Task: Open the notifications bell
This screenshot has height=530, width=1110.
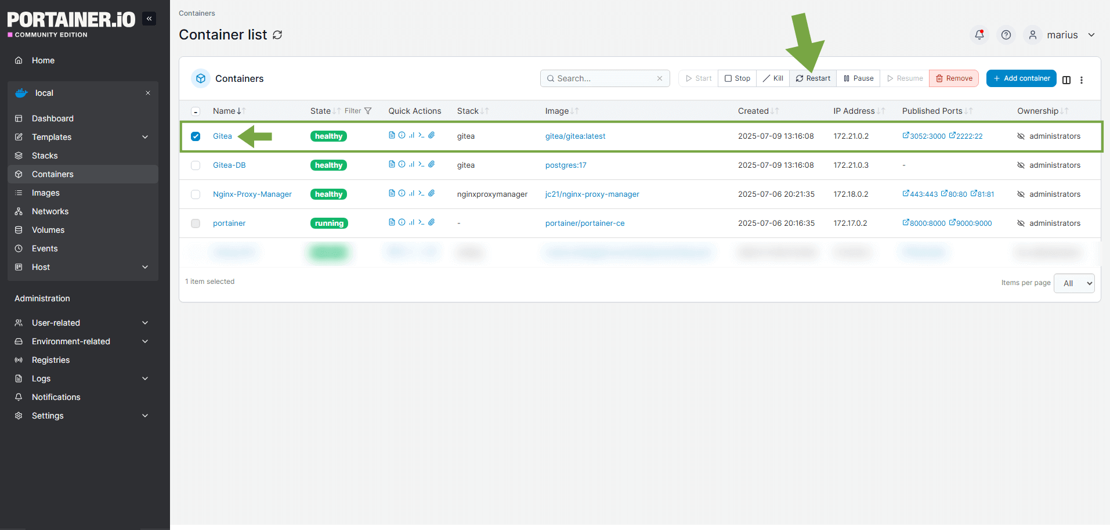Action: click(x=979, y=35)
